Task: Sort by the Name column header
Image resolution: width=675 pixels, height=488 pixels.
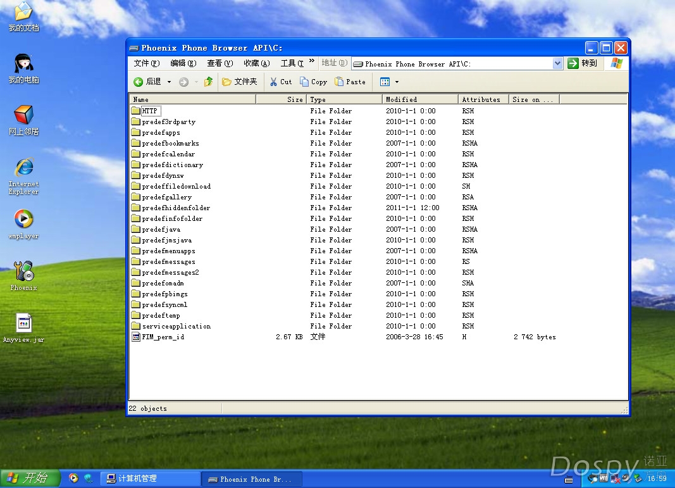Action: (192, 99)
